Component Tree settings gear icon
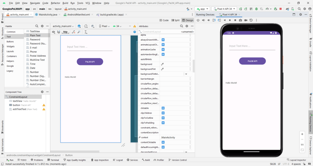 pos(42,92)
